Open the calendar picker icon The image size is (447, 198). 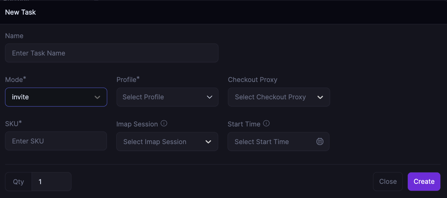tap(320, 142)
